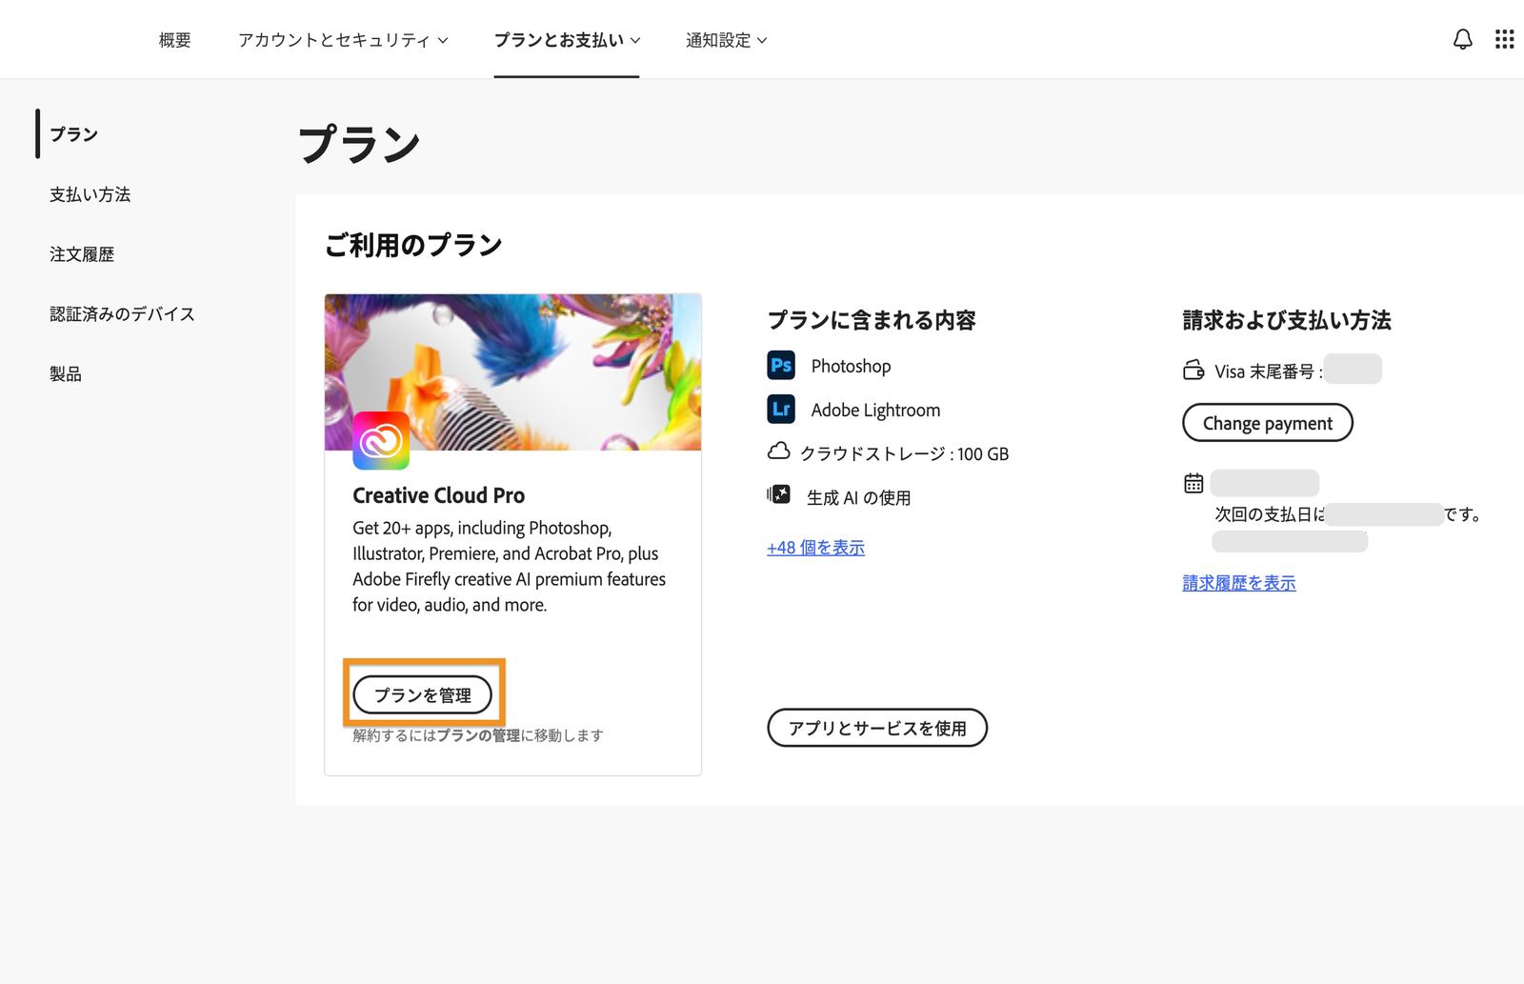
Task: Click the プランに含まれる内容 heading
Action: click(x=872, y=320)
